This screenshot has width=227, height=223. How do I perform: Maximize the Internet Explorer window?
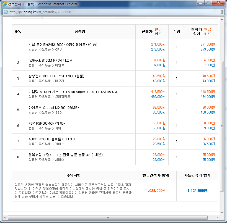click(x=208, y=3)
